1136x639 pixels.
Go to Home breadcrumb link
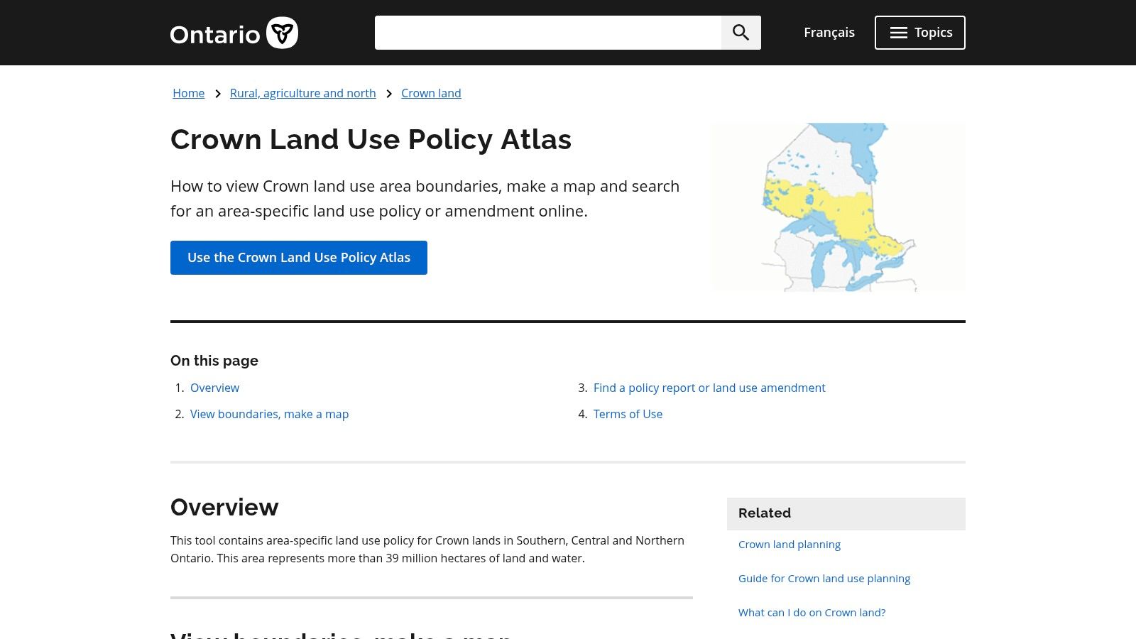(x=188, y=93)
